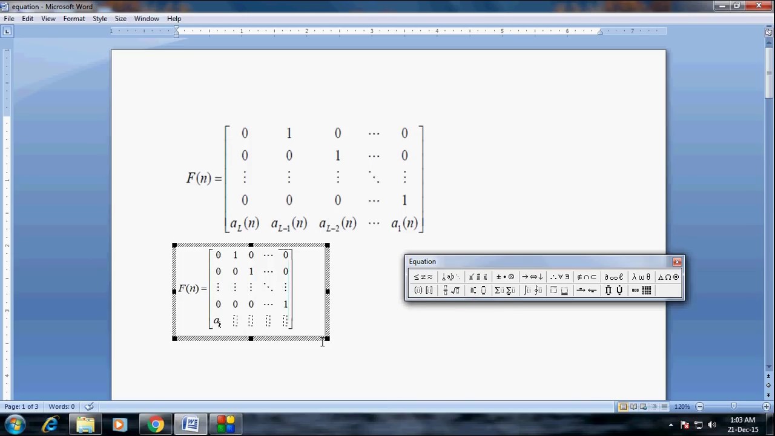Screen dimensions: 775x436
Task: Switch to Web Layout view
Action: 644,407
